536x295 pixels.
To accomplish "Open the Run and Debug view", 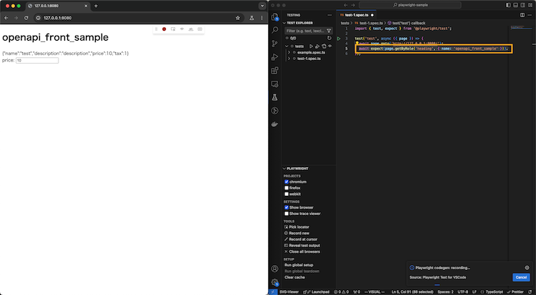I will coord(274,57).
